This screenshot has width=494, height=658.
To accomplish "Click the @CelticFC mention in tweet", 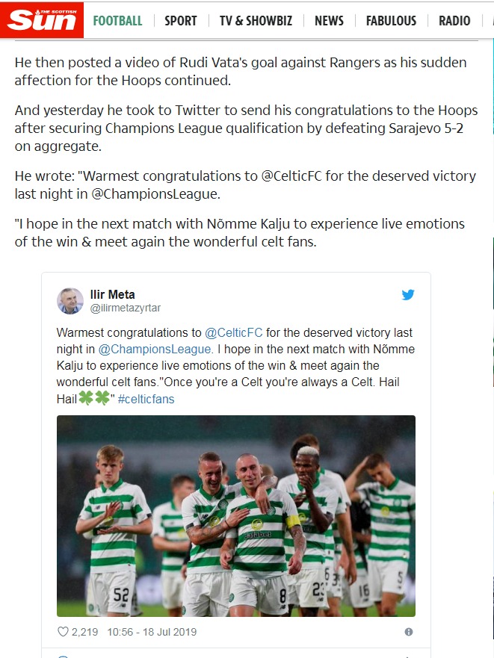I will [233, 332].
